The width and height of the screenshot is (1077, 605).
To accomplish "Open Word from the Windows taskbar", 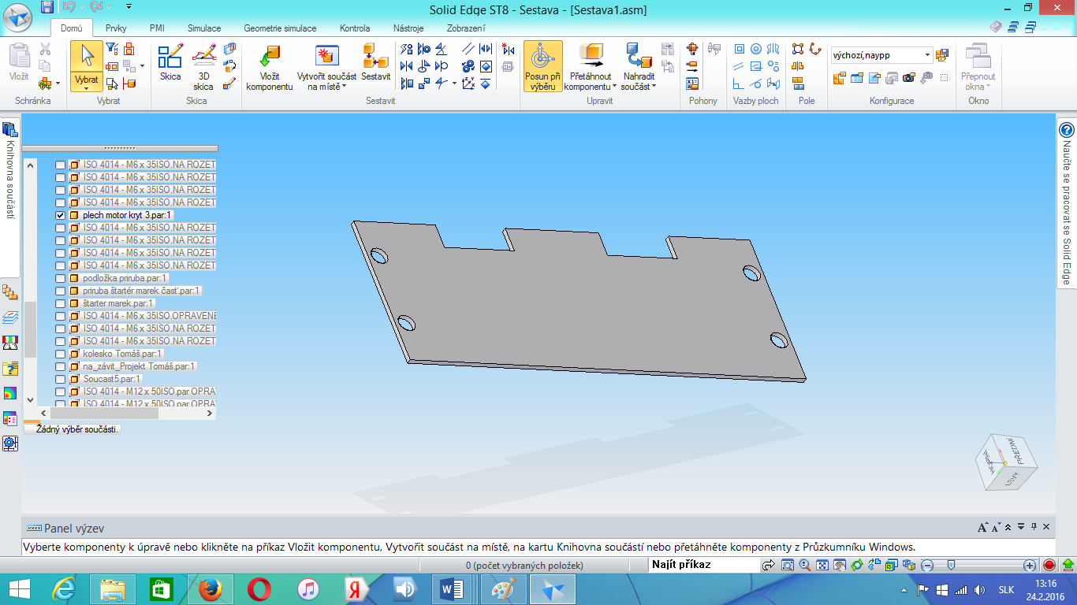I will point(453,589).
